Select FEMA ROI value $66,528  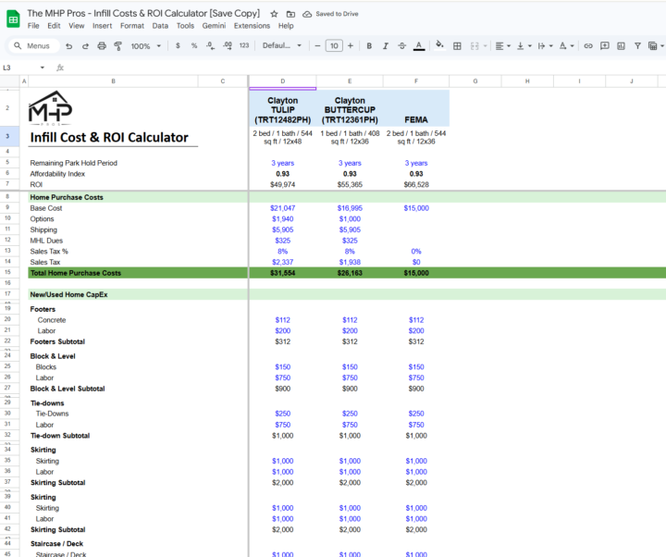pyautogui.click(x=416, y=184)
